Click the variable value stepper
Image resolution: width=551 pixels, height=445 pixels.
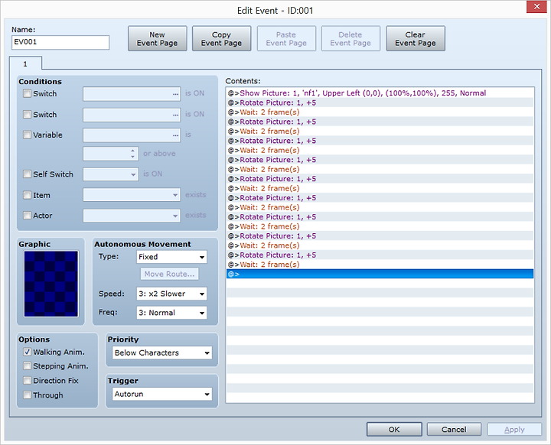[132, 154]
